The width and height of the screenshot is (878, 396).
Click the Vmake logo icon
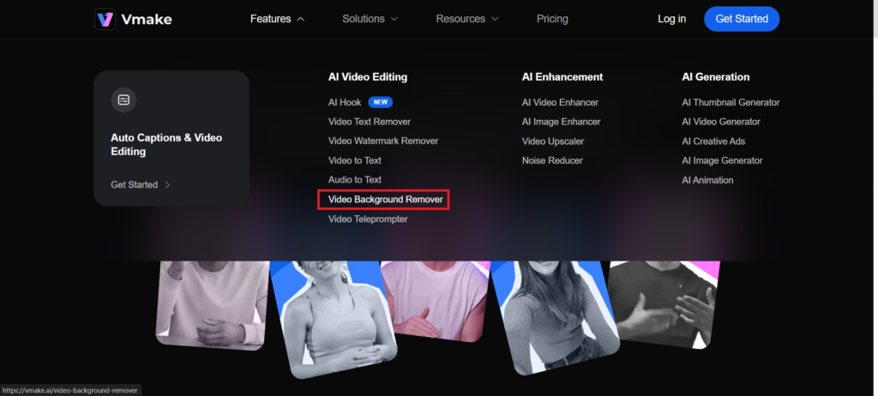pos(105,19)
